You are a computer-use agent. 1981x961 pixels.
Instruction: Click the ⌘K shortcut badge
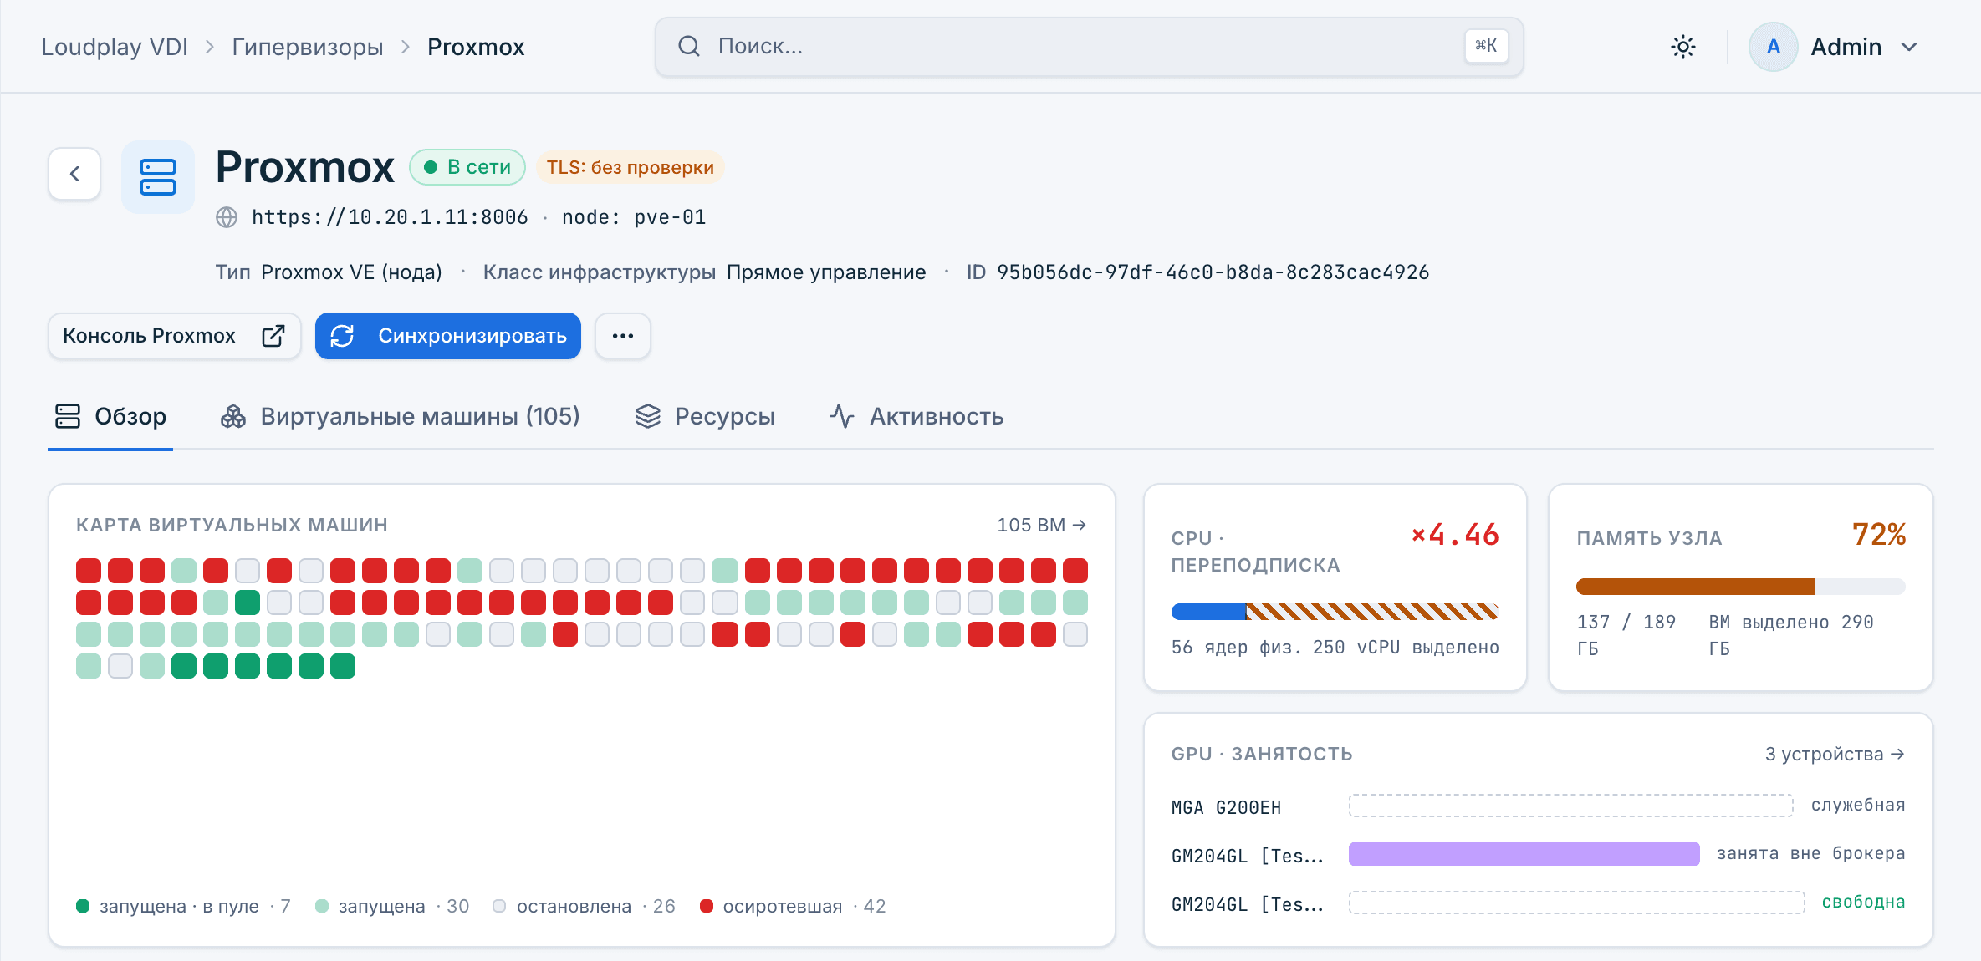click(x=1486, y=46)
